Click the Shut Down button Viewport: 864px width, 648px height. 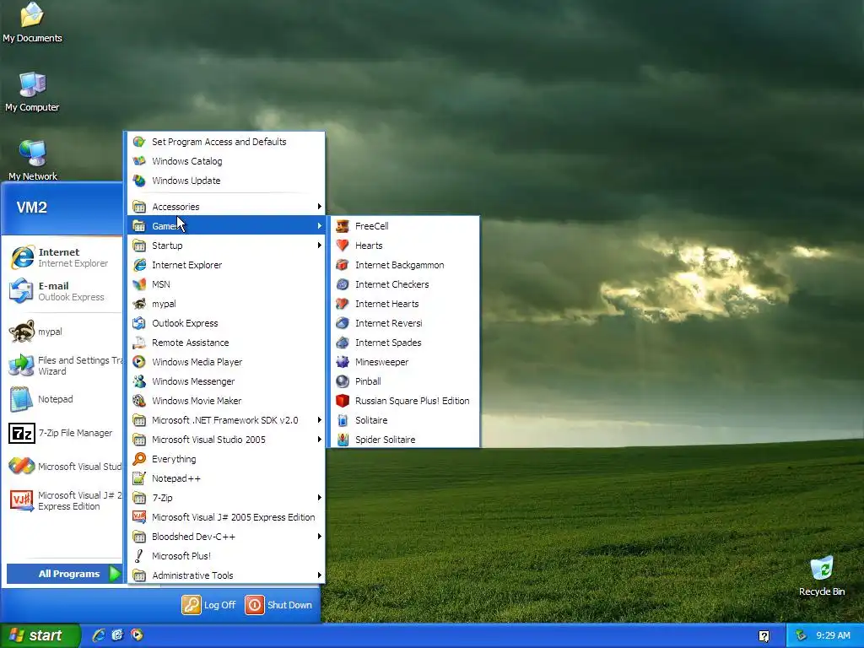click(x=278, y=605)
